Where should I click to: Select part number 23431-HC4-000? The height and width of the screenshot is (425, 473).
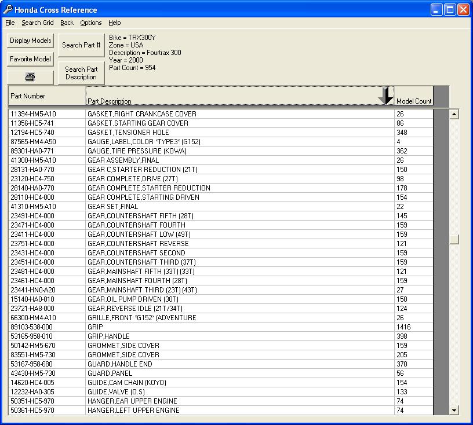[47, 253]
